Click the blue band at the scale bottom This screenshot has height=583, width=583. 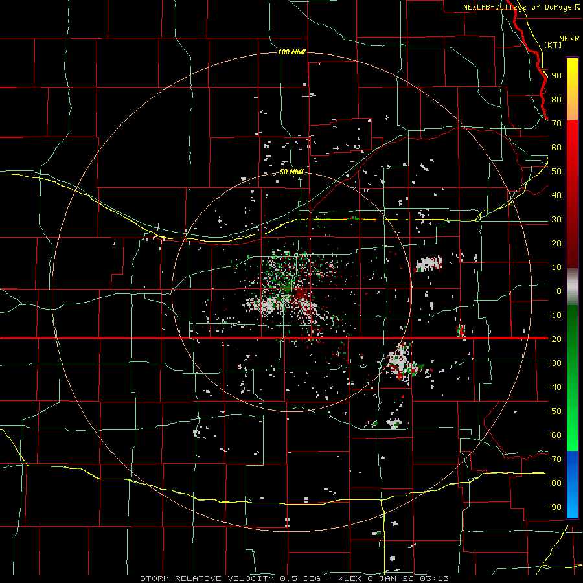coord(572,485)
